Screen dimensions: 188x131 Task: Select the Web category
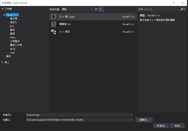coord(12,38)
